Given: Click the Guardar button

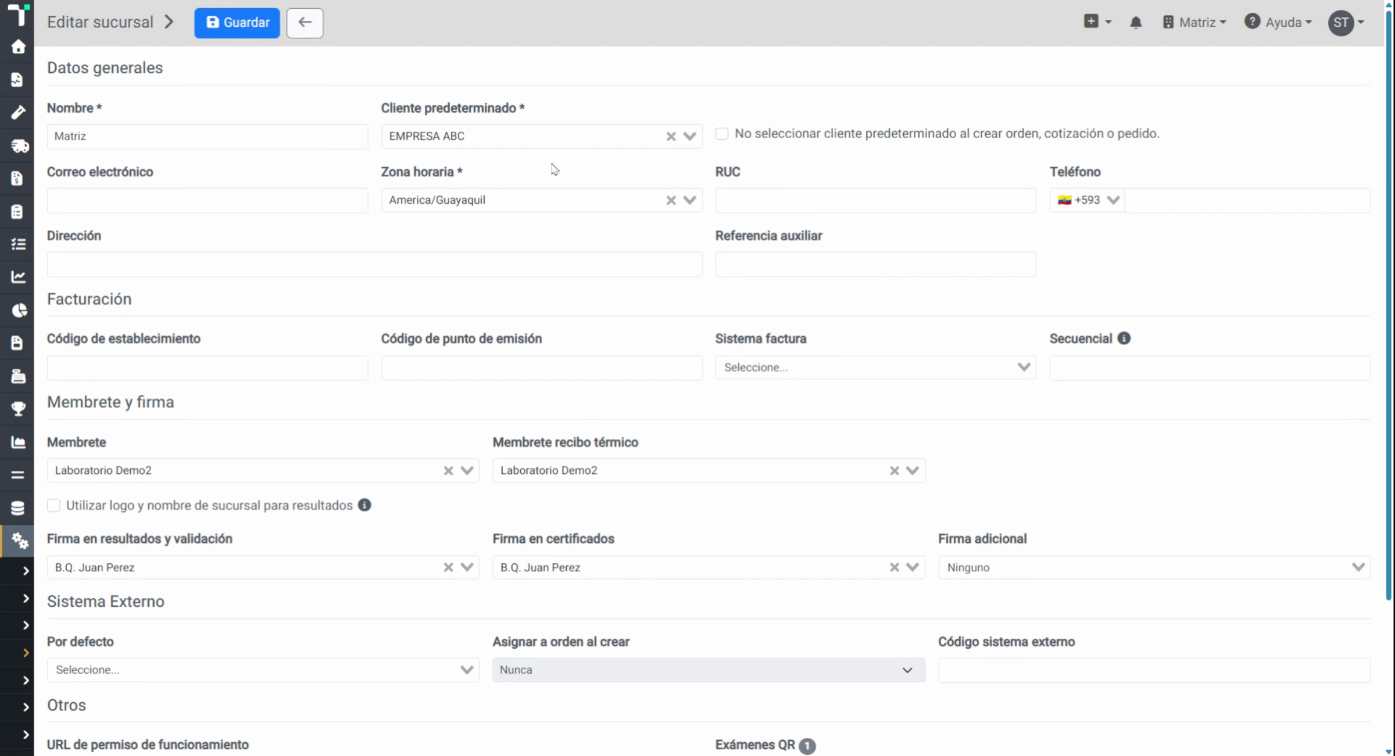Looking at the screenshot, I should point(237,23).
